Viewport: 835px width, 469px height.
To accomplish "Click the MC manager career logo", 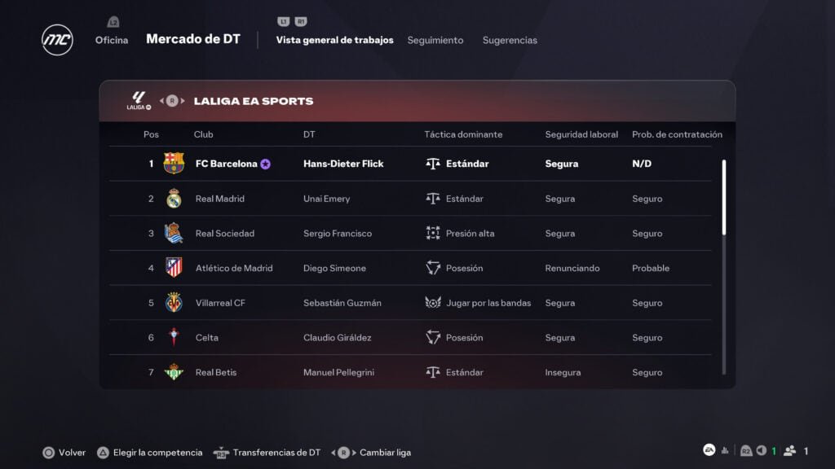I will (x=57, y=40).
